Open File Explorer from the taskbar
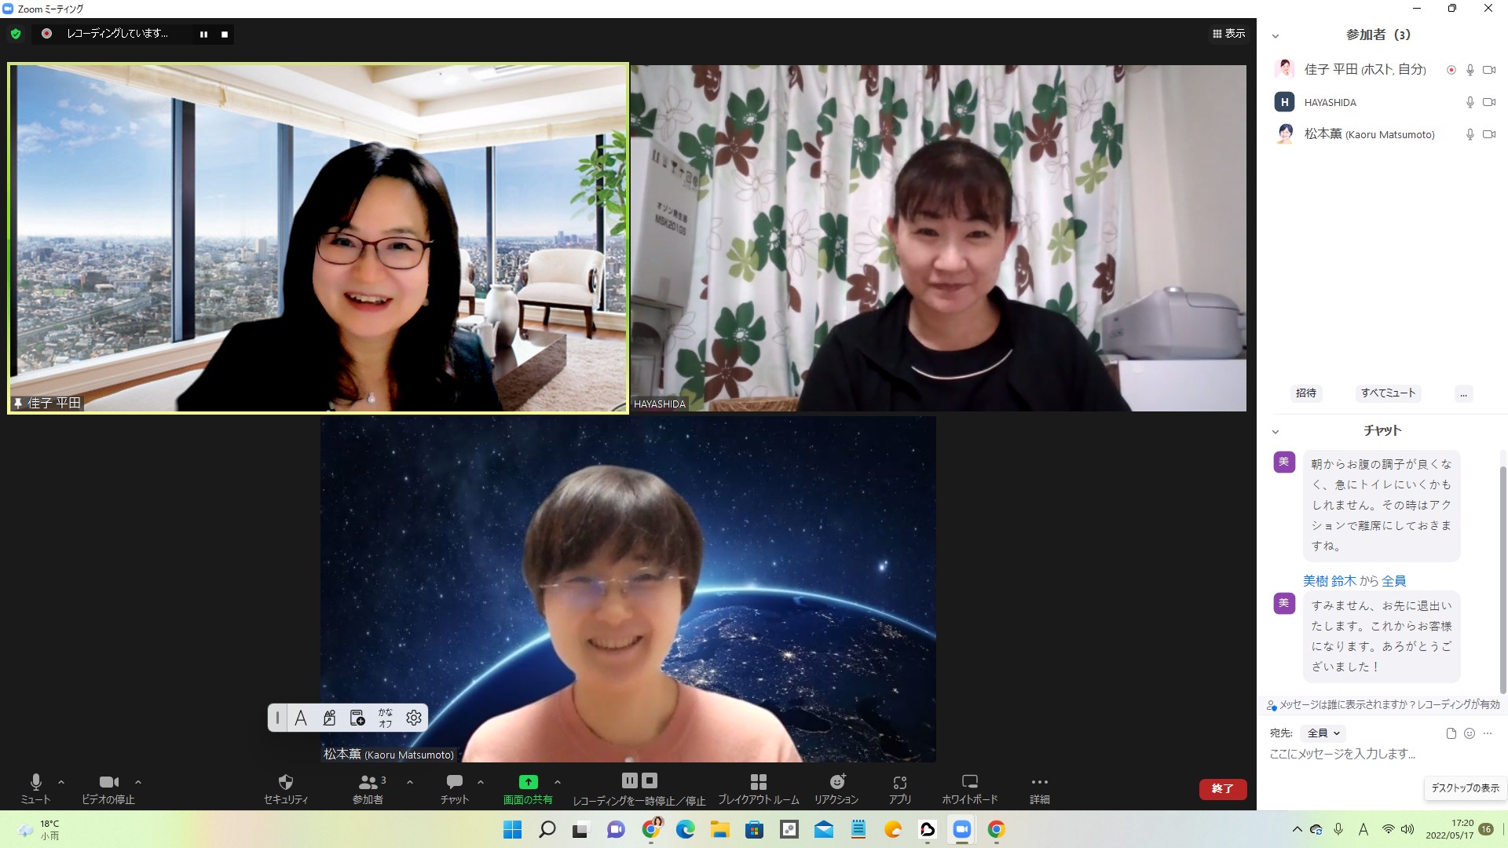 [719, 830]
